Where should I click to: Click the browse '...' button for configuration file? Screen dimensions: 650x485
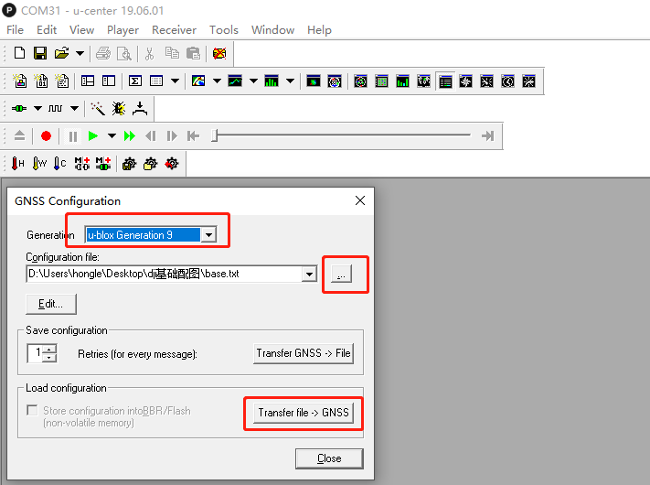[x=342, y=275]
